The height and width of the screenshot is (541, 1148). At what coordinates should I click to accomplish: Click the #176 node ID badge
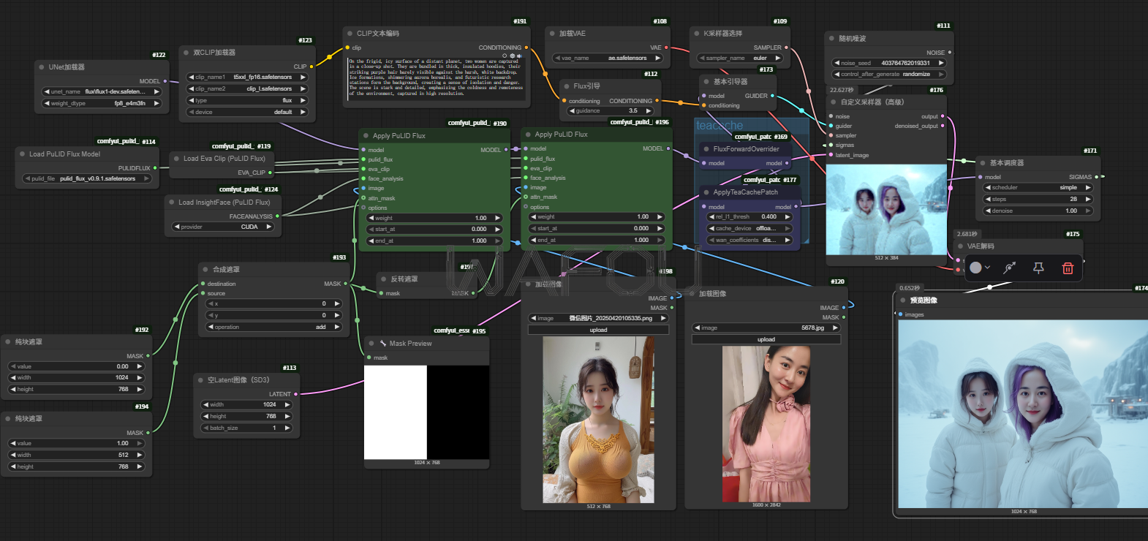coord(936,90)
